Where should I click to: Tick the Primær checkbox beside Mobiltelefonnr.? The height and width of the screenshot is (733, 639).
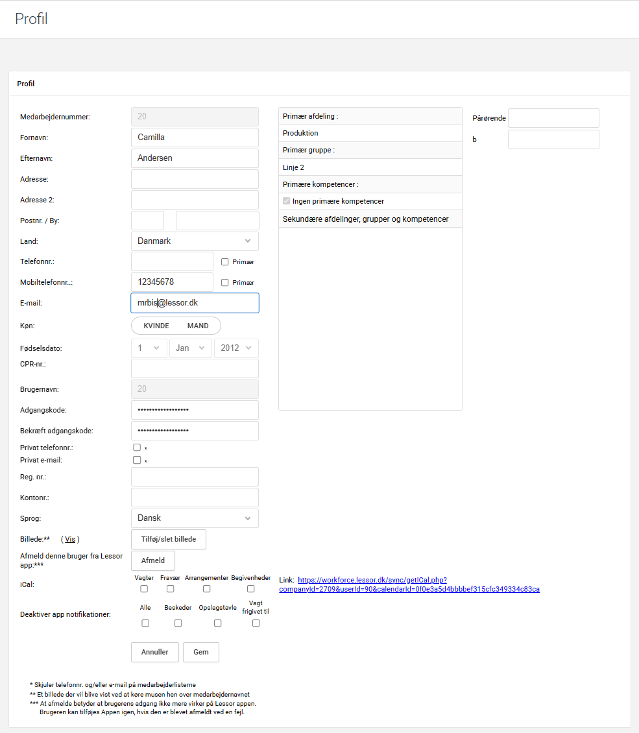[x=225, y=282]
